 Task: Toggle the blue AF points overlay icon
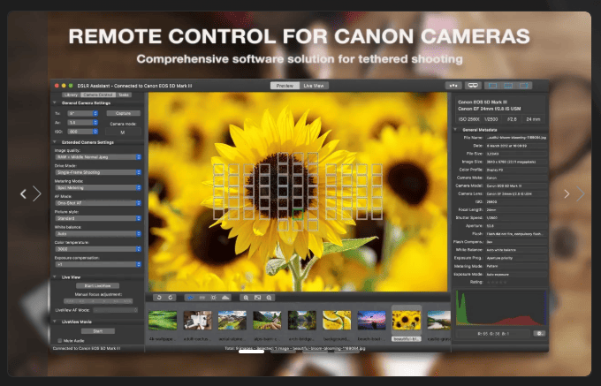tap(191, 298)
